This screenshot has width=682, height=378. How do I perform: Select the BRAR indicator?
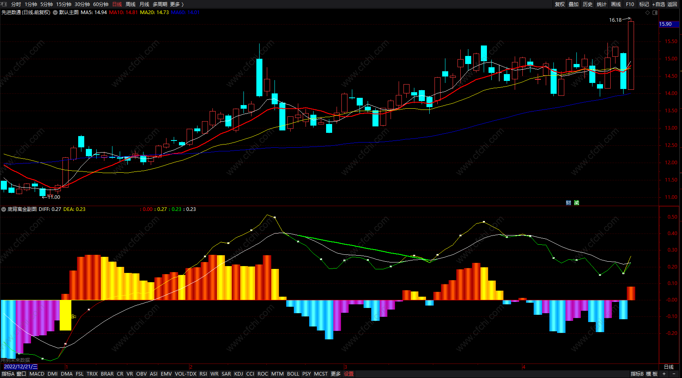click(x=107, y=374)
